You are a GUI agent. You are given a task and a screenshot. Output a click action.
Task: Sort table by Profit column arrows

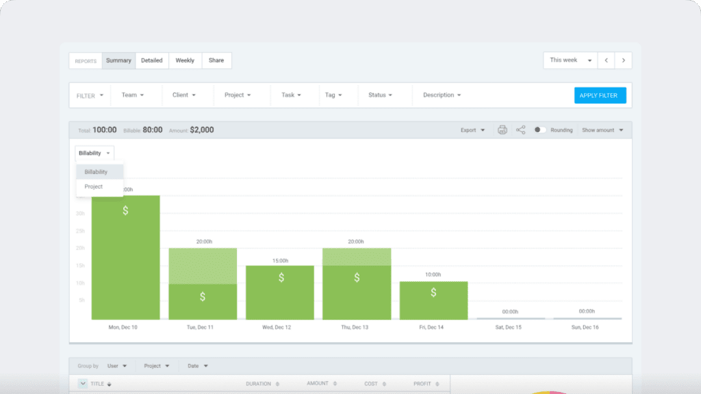[437, 384]
